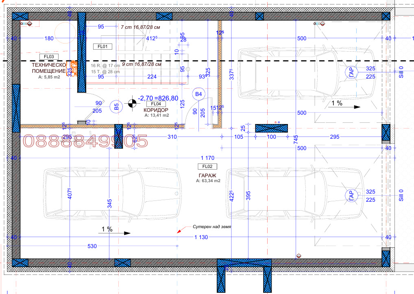Click the FL02 floor tag
The image size is (414, 294).
pyautogui.click(x=207, y=166)
